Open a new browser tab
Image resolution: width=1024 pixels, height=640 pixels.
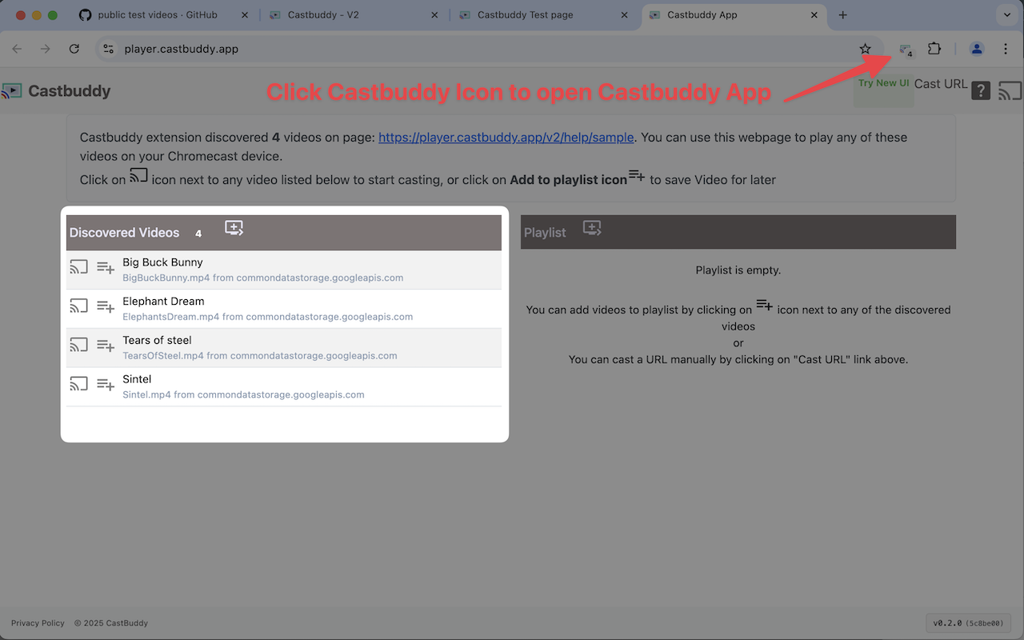(842, 14)
